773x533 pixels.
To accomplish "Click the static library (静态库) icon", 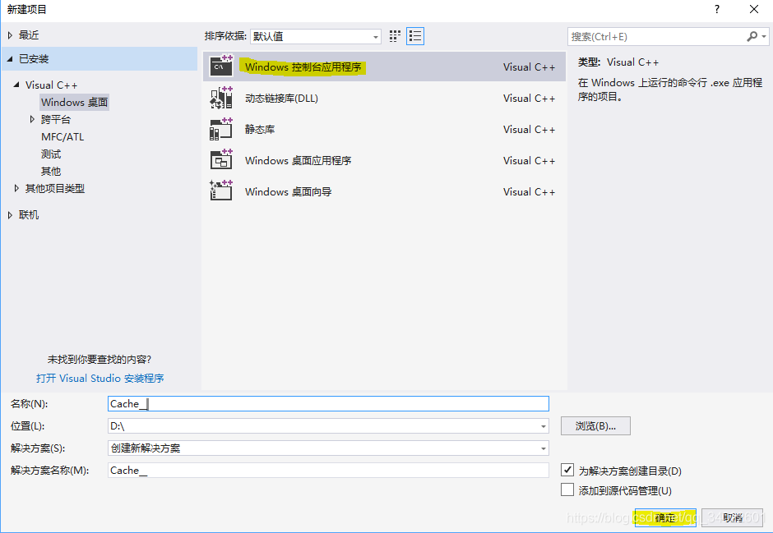I will [221, 129].
